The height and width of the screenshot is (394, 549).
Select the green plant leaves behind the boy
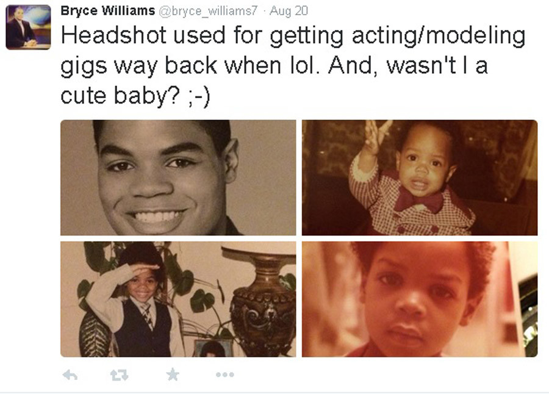[195, 284]
